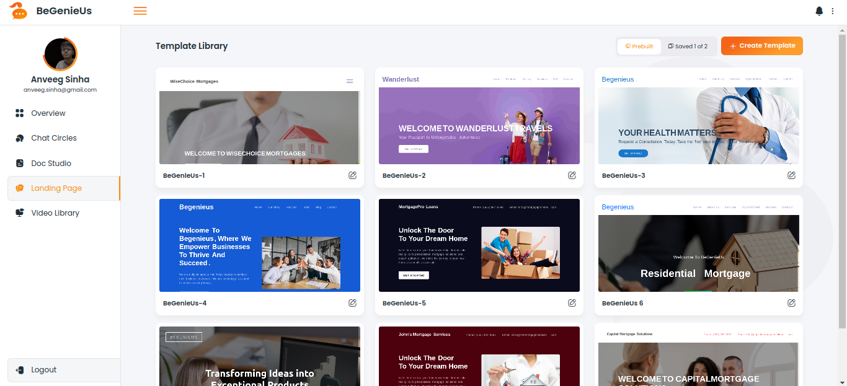
Task: Select Landing Page menu item
Action: click(x=63, y=188)
